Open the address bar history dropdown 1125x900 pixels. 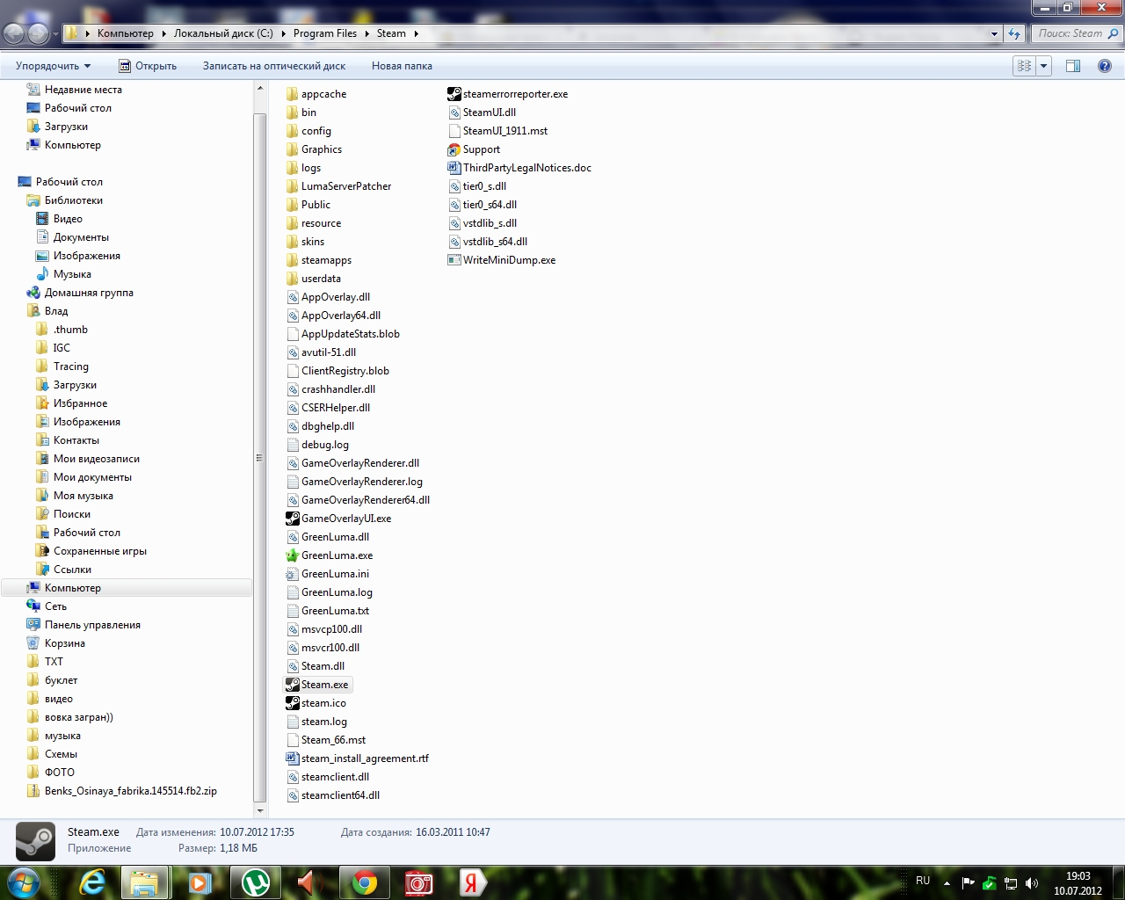tap(994, 33)
